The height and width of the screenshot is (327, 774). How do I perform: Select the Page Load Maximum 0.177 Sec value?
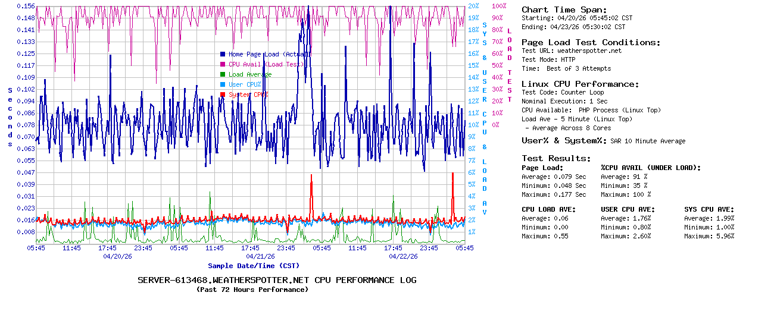(x=570, y=194)
